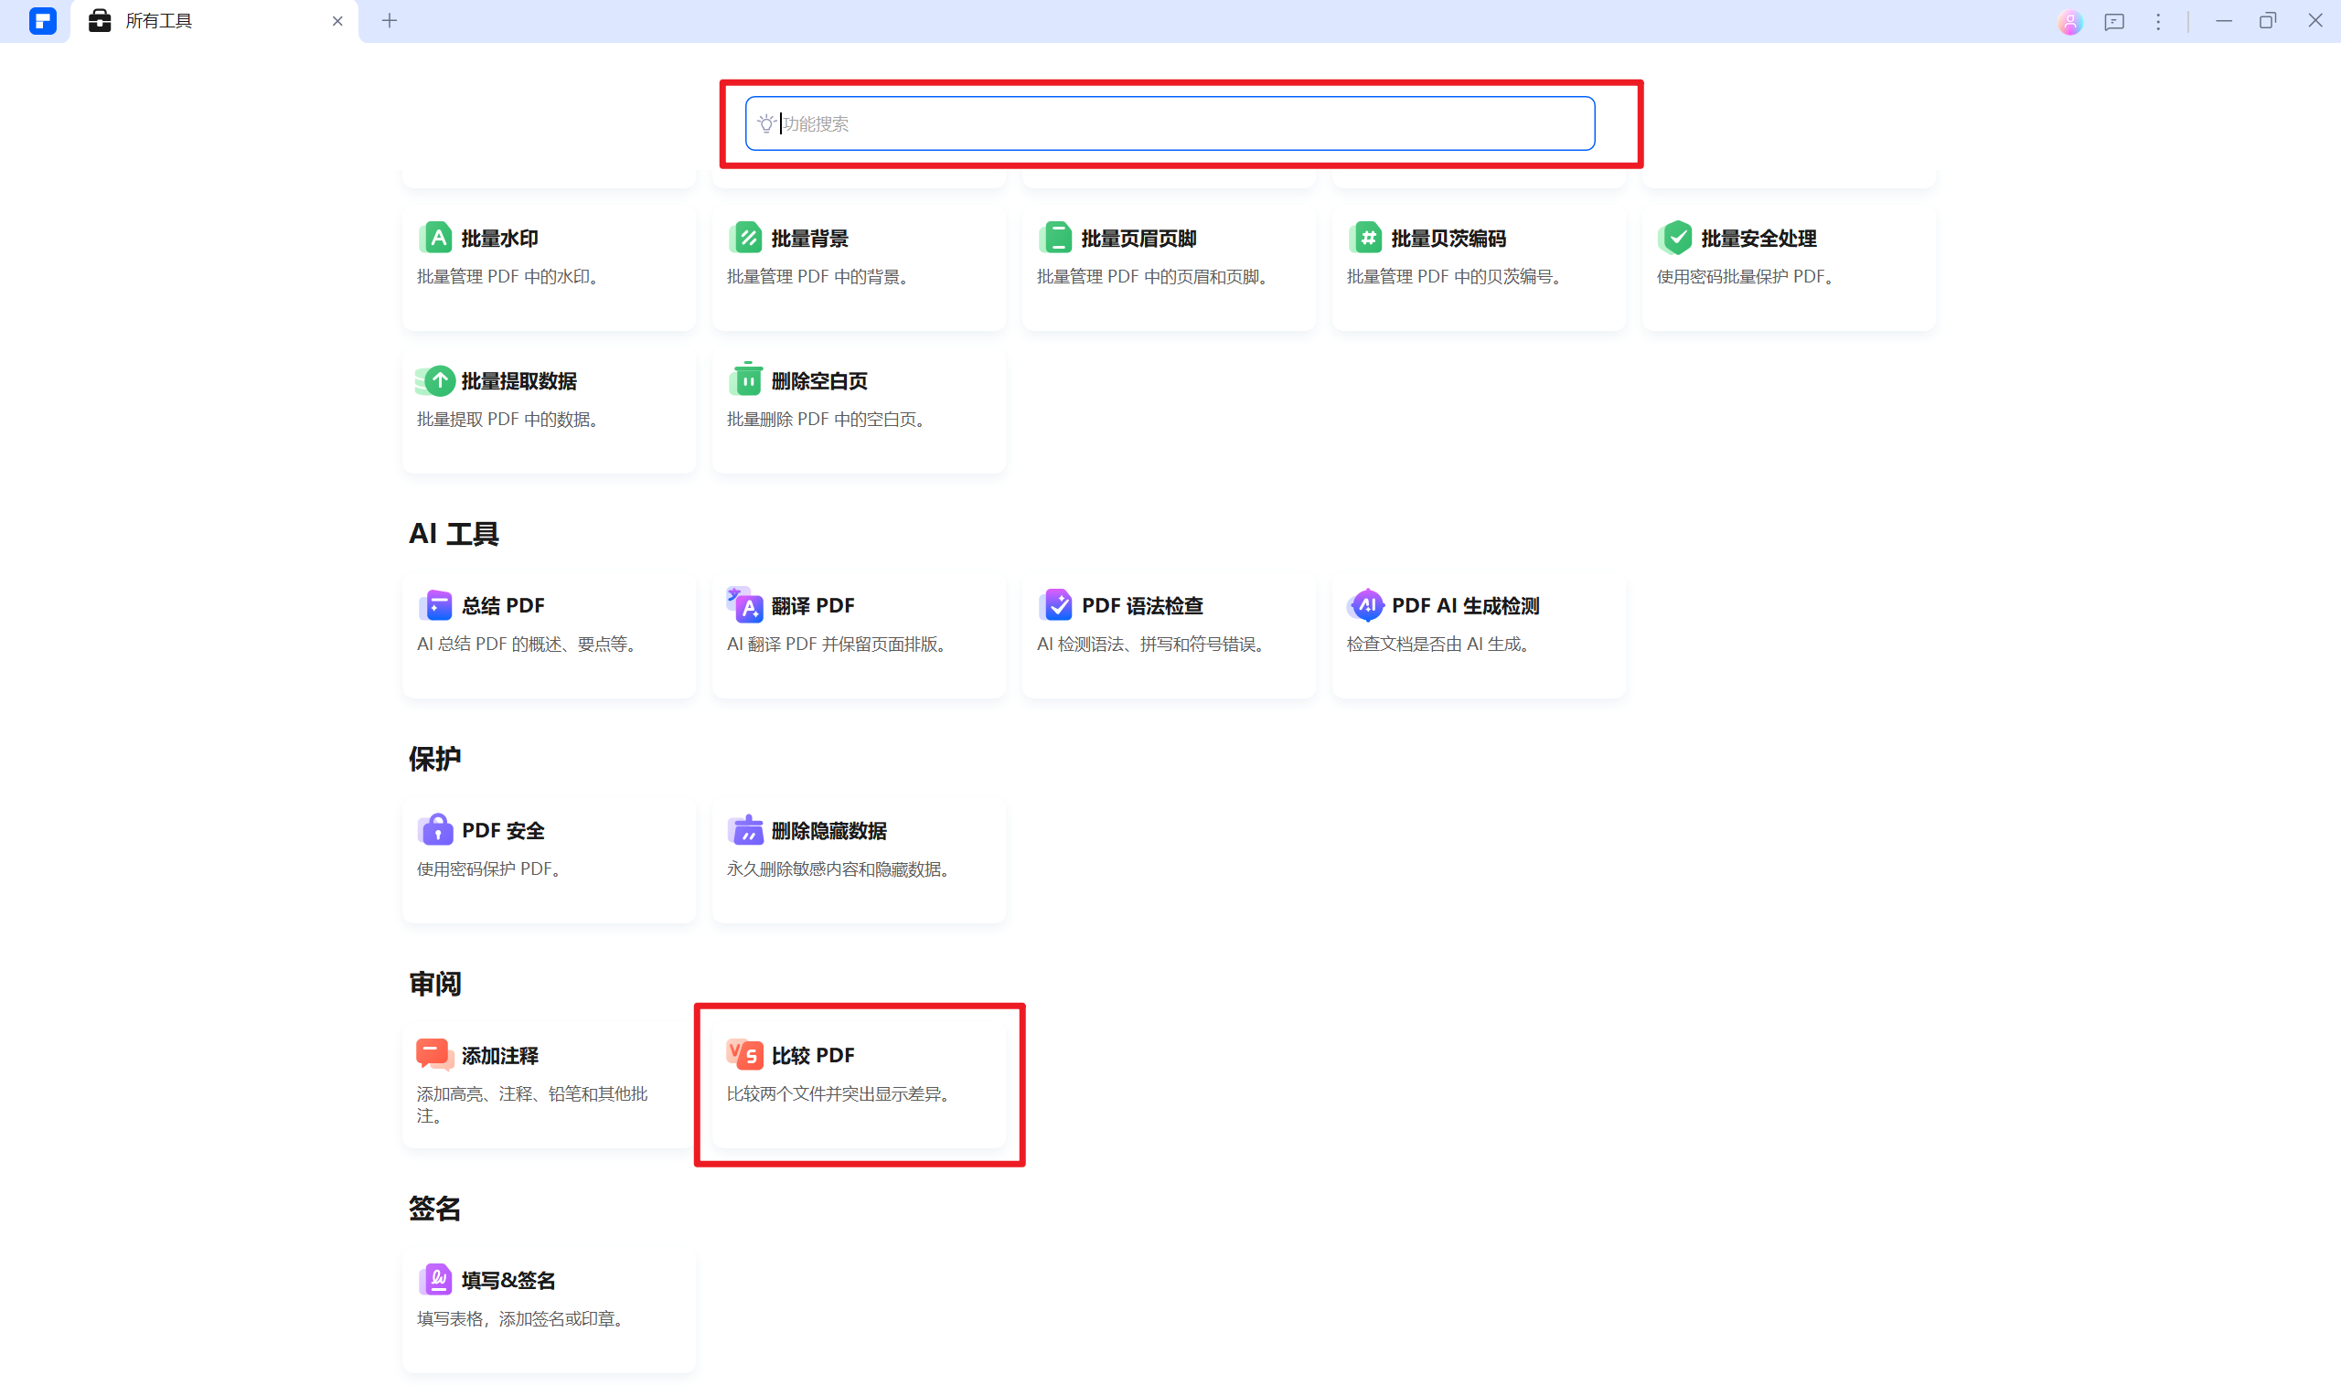The width and height of the screenshot is (2341, 1396).
Task: Open the three-dot more options menu
Action: (x=2157, y=21)
